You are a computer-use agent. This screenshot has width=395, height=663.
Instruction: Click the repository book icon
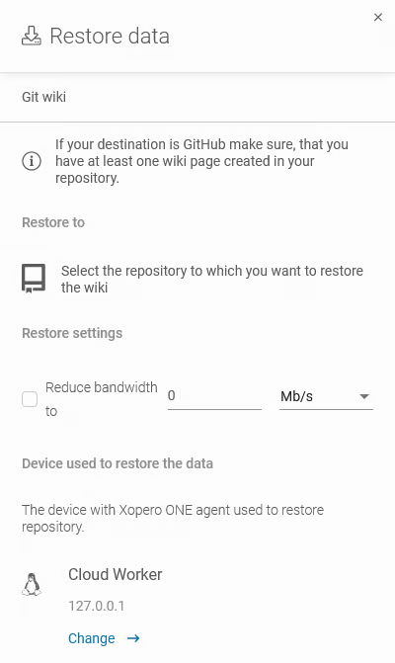pos(34,279)
